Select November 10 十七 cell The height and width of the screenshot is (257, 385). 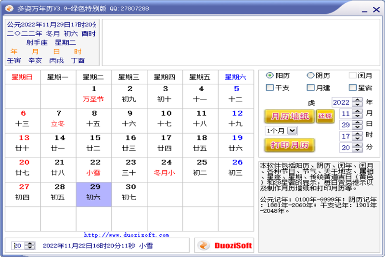165,121
